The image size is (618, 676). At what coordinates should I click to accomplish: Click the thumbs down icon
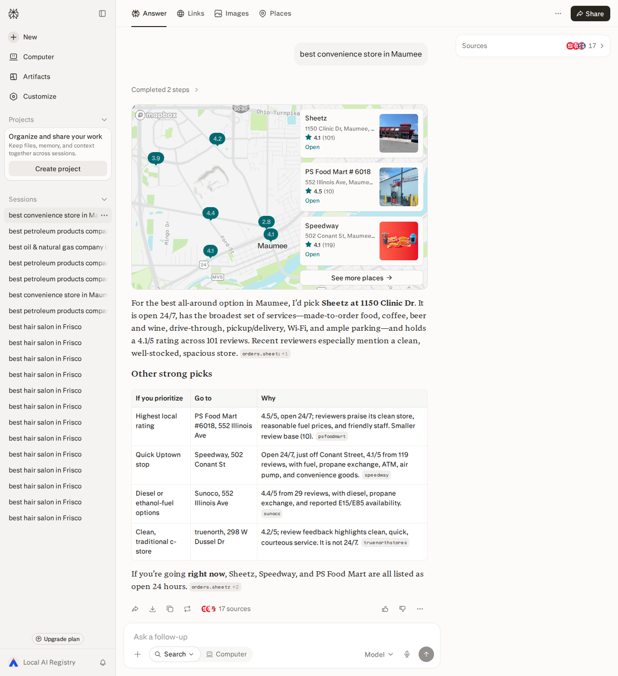[403, 609]
